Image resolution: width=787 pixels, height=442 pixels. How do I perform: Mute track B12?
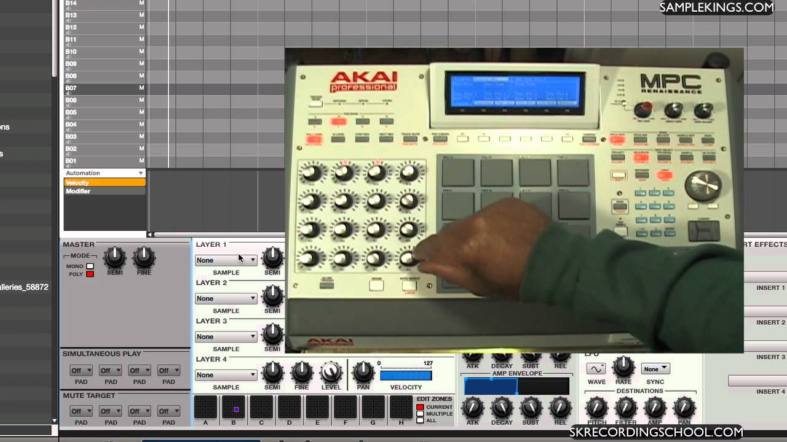click(141, 28)
